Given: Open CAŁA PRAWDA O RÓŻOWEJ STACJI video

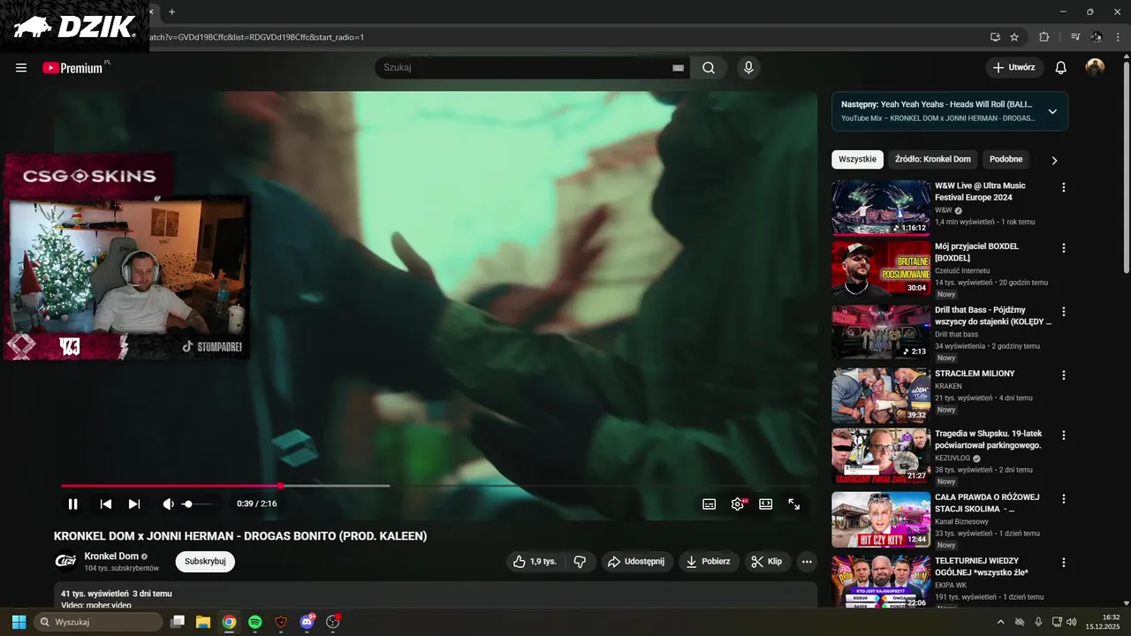Looking at the screenshot, I should (x=881, y=519).
